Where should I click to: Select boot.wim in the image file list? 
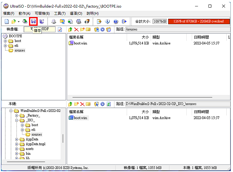click(x=80, y=43)
